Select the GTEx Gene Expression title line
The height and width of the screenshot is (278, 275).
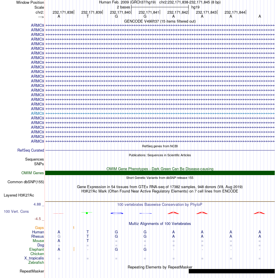point(160,187)
